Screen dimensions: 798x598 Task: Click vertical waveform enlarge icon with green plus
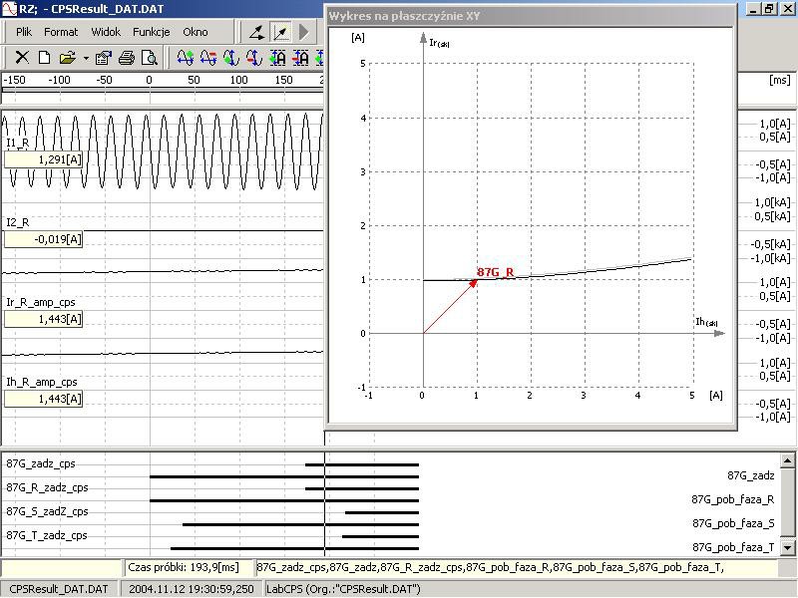click(x=231, y=58)
